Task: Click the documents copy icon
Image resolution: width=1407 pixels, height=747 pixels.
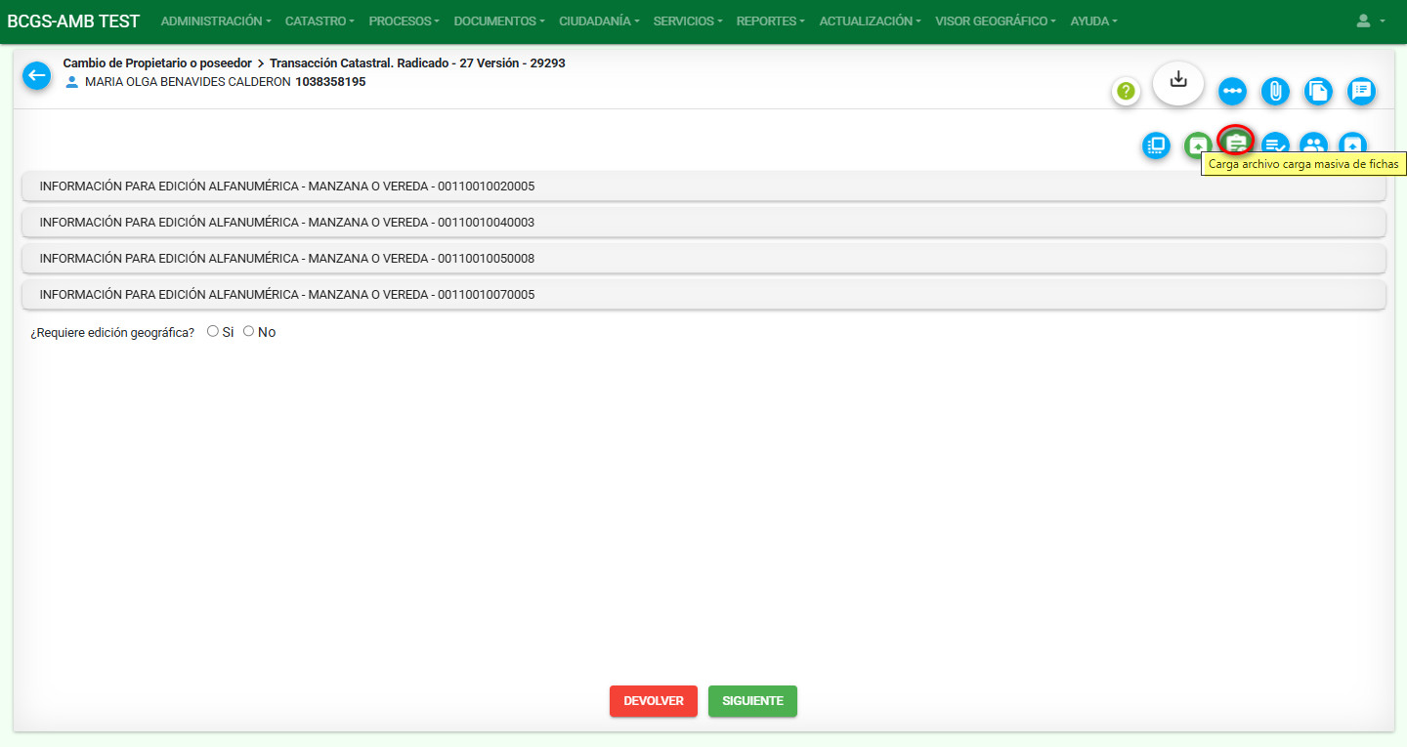Action: pos(1318,92)
